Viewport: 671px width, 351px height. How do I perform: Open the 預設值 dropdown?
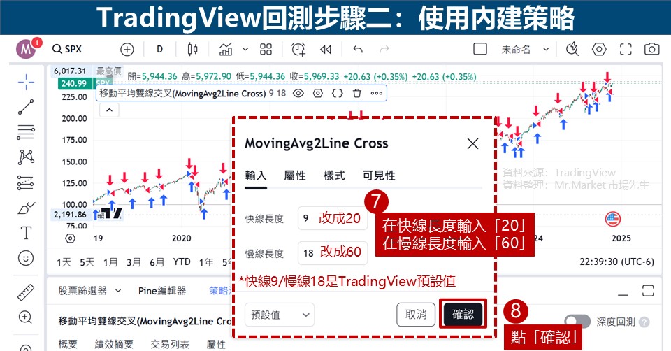coord(280,315)
